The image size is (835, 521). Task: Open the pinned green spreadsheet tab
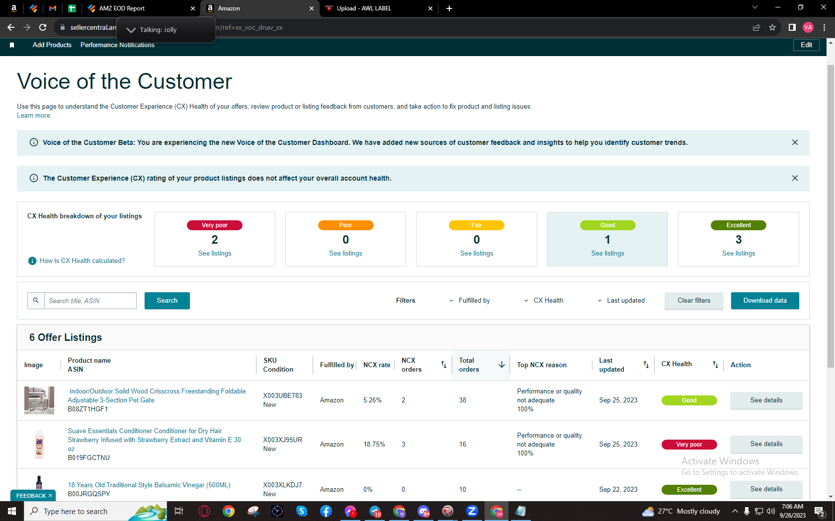pos(72,8)
